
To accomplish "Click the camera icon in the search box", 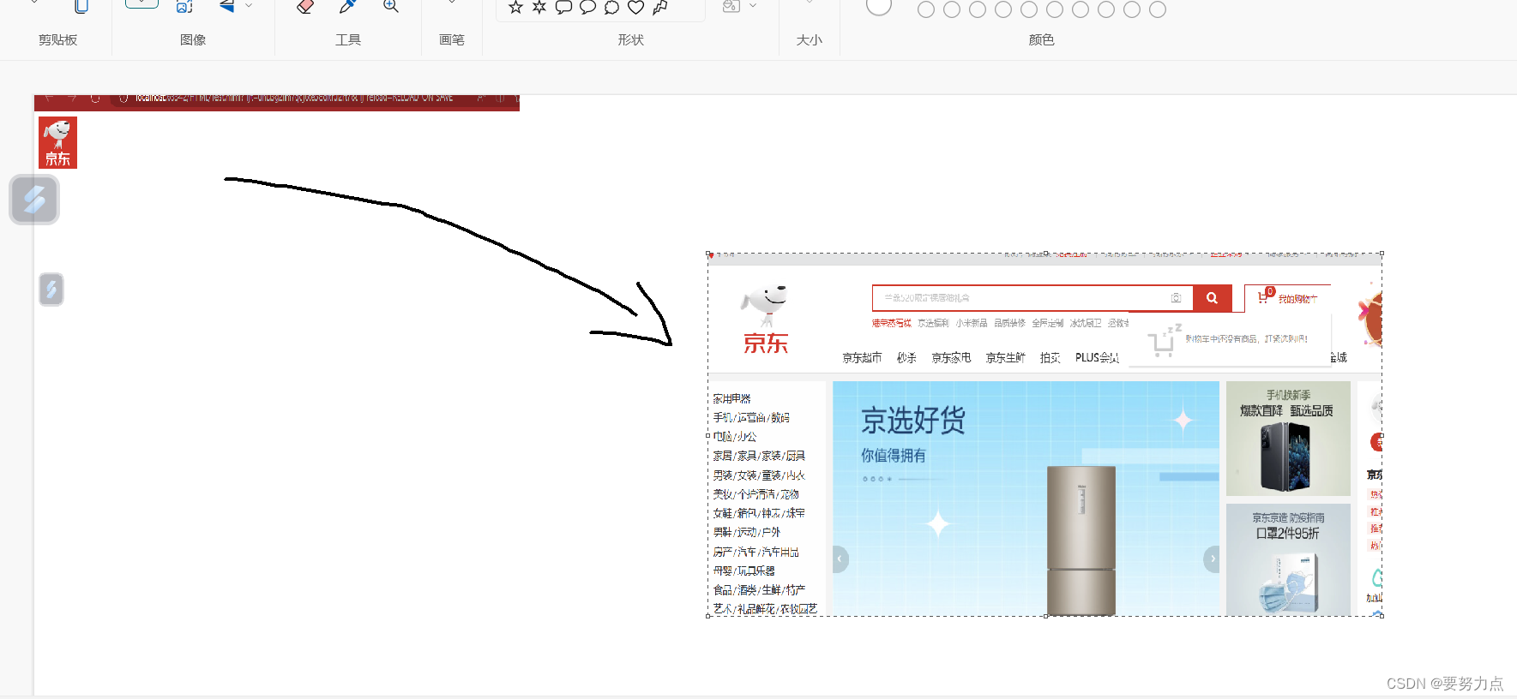I will tap(1176, 298).
